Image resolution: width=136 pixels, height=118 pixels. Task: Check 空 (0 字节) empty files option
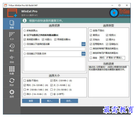click(x=57, y=94)
